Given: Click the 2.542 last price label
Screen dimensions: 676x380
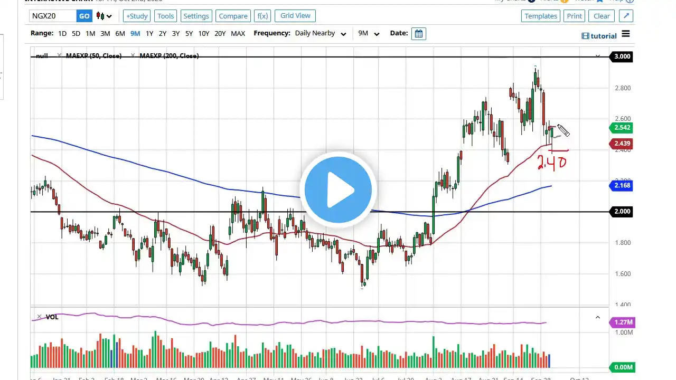Looking at the screenshot, I should pos(621,128).
